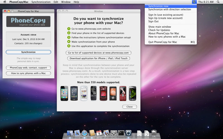The width and height of the screenshot is (223, 139).
Task: Click the PhoneCopy for Mac window title
Action: 28,11
